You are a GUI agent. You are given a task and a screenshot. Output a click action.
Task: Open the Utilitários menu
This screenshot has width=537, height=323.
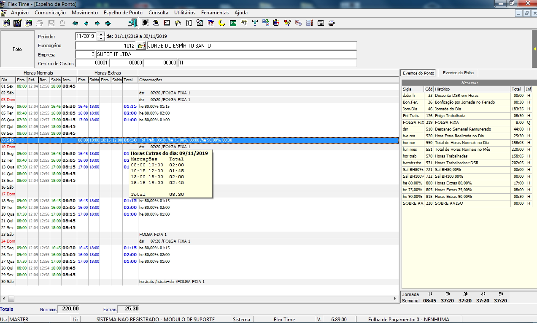185,13
